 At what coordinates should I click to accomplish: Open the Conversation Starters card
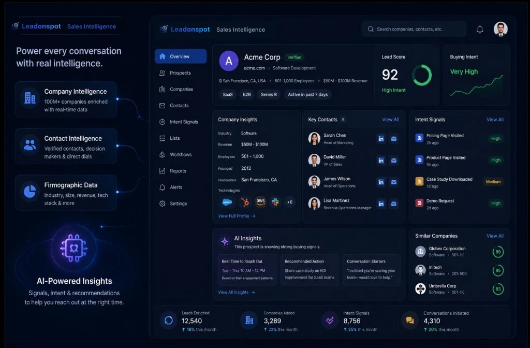tap(372, 270)
